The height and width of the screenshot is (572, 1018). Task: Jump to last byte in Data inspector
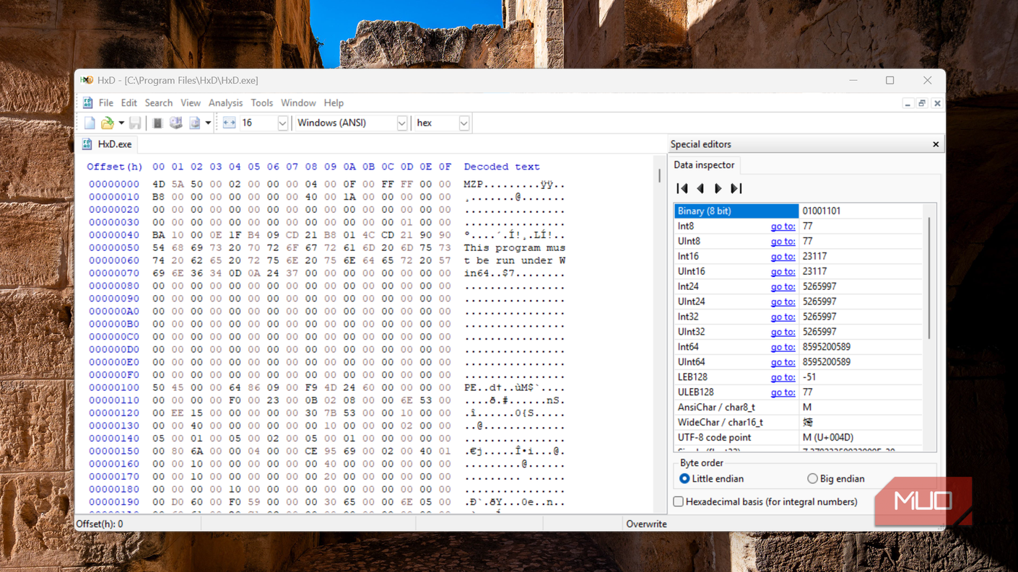coord(736,188)
